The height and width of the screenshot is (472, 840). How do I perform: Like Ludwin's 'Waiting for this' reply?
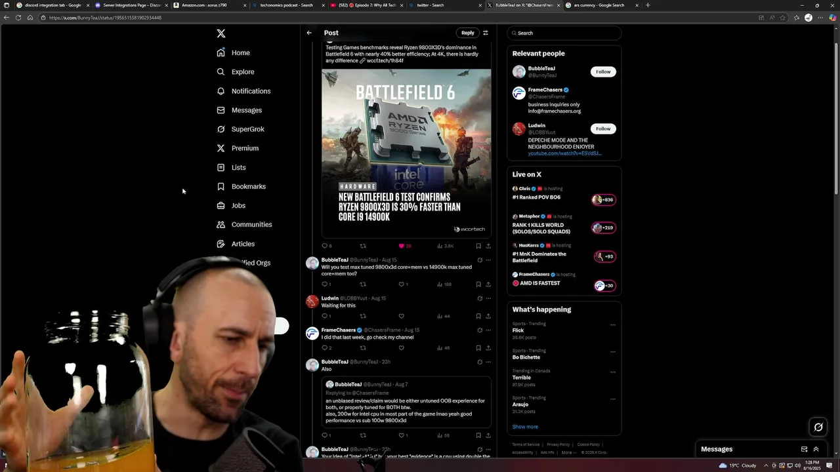point(402,316)
